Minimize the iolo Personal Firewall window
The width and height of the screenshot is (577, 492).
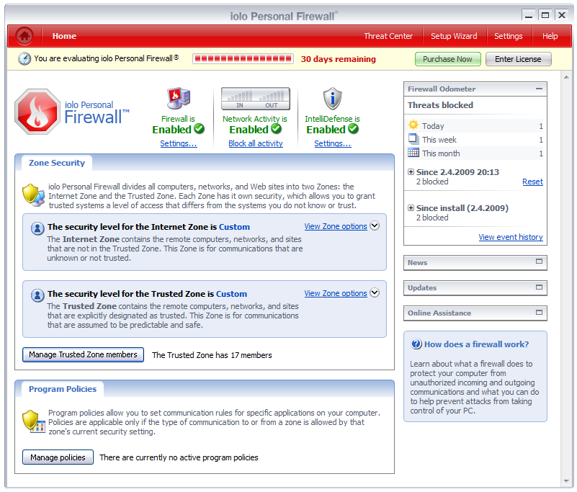coord(529,15)
